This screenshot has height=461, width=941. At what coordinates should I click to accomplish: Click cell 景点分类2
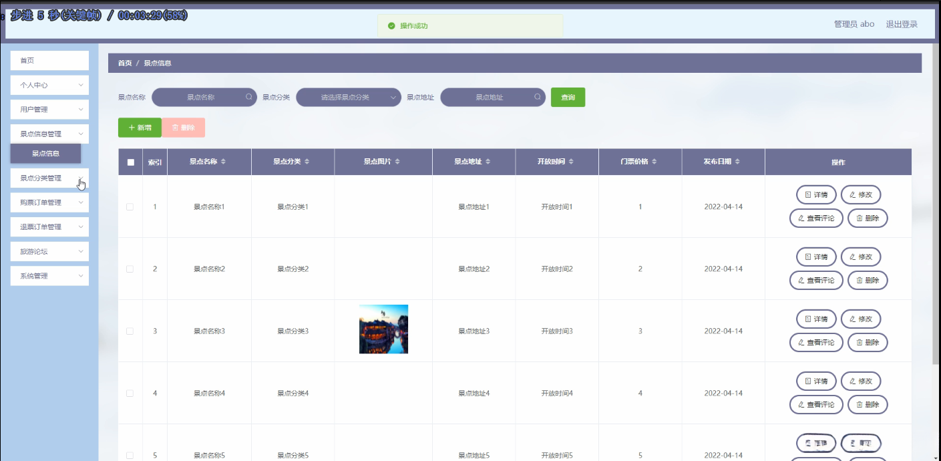(x=293, y=269)
